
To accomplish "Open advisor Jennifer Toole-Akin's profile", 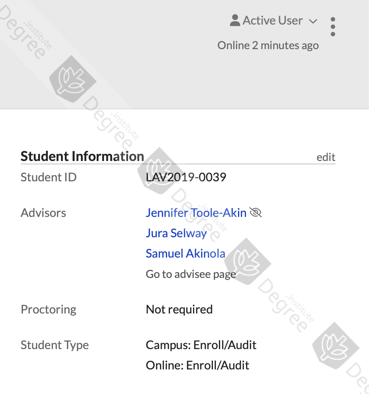I will (196, 213).
